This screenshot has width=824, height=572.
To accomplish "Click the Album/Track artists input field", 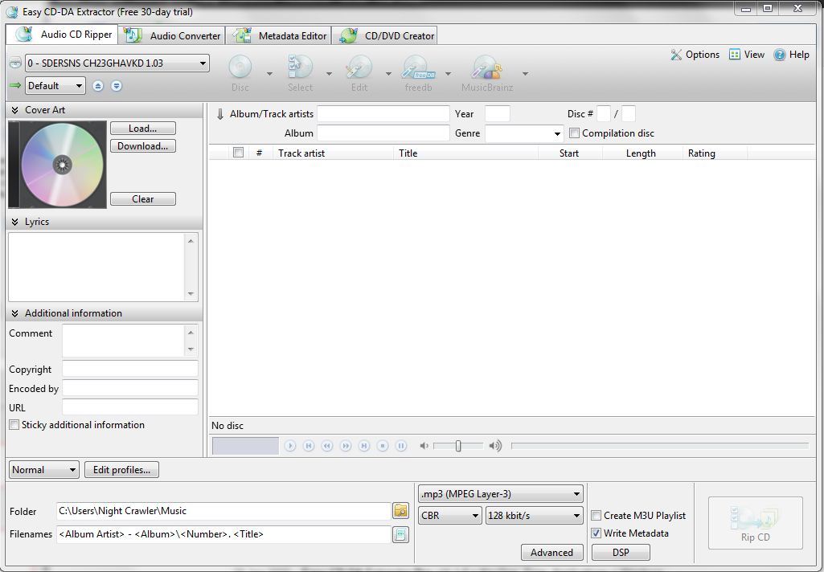I will click(383, 114).
